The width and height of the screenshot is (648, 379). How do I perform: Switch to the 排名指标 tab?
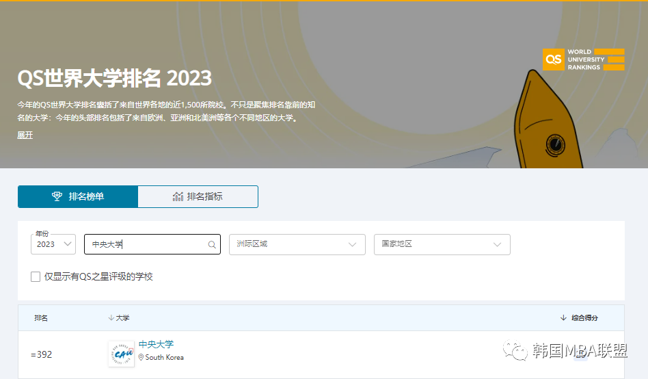tap(198, 196)
